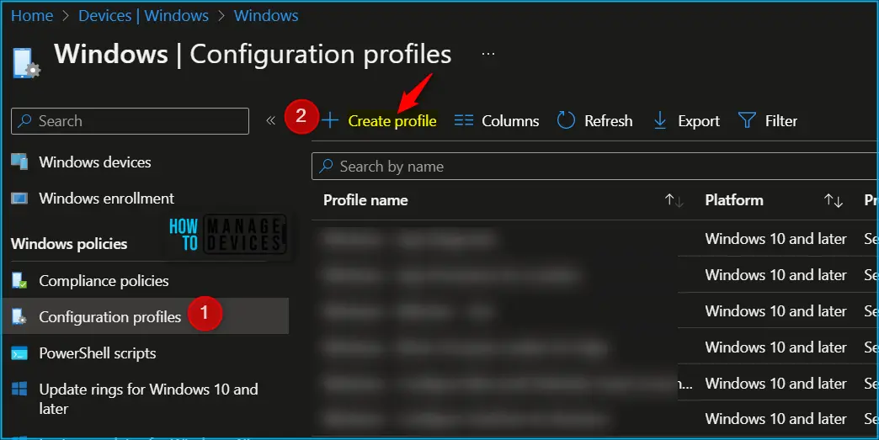Select Configuration profiles in the sidebar

pos(109,317)
